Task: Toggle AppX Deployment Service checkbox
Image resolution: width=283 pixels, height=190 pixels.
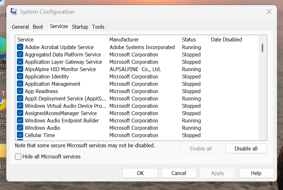Action: pyautogui.click(x=20, y=98)
